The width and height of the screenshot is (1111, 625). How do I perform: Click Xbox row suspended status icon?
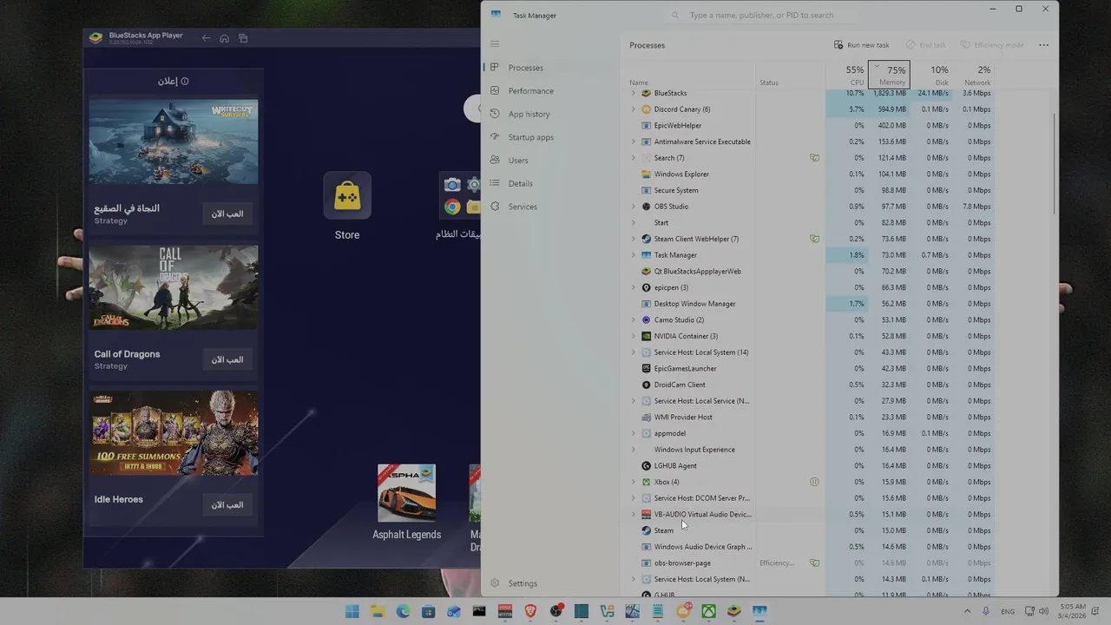814,482
